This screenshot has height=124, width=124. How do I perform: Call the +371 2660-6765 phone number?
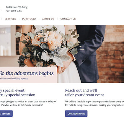pos(14,11)
